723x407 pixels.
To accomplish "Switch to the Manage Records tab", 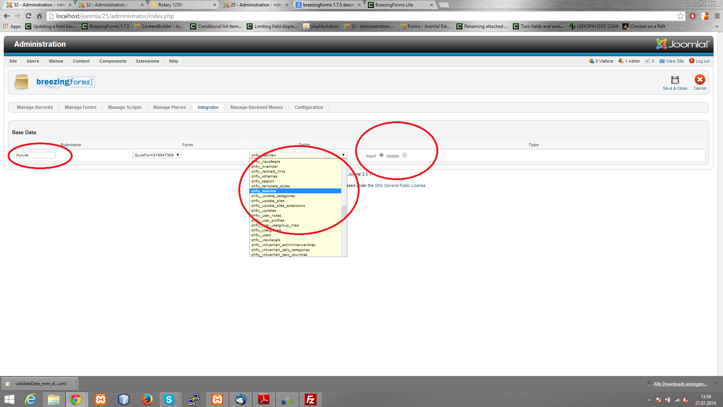I will 35,107.
